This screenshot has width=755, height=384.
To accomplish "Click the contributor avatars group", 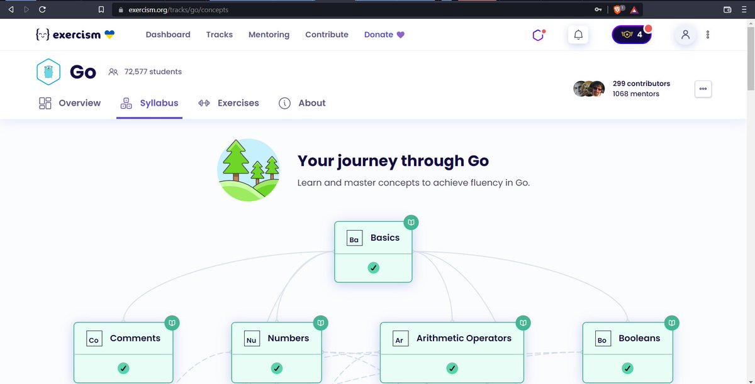I will coord(590,89).
